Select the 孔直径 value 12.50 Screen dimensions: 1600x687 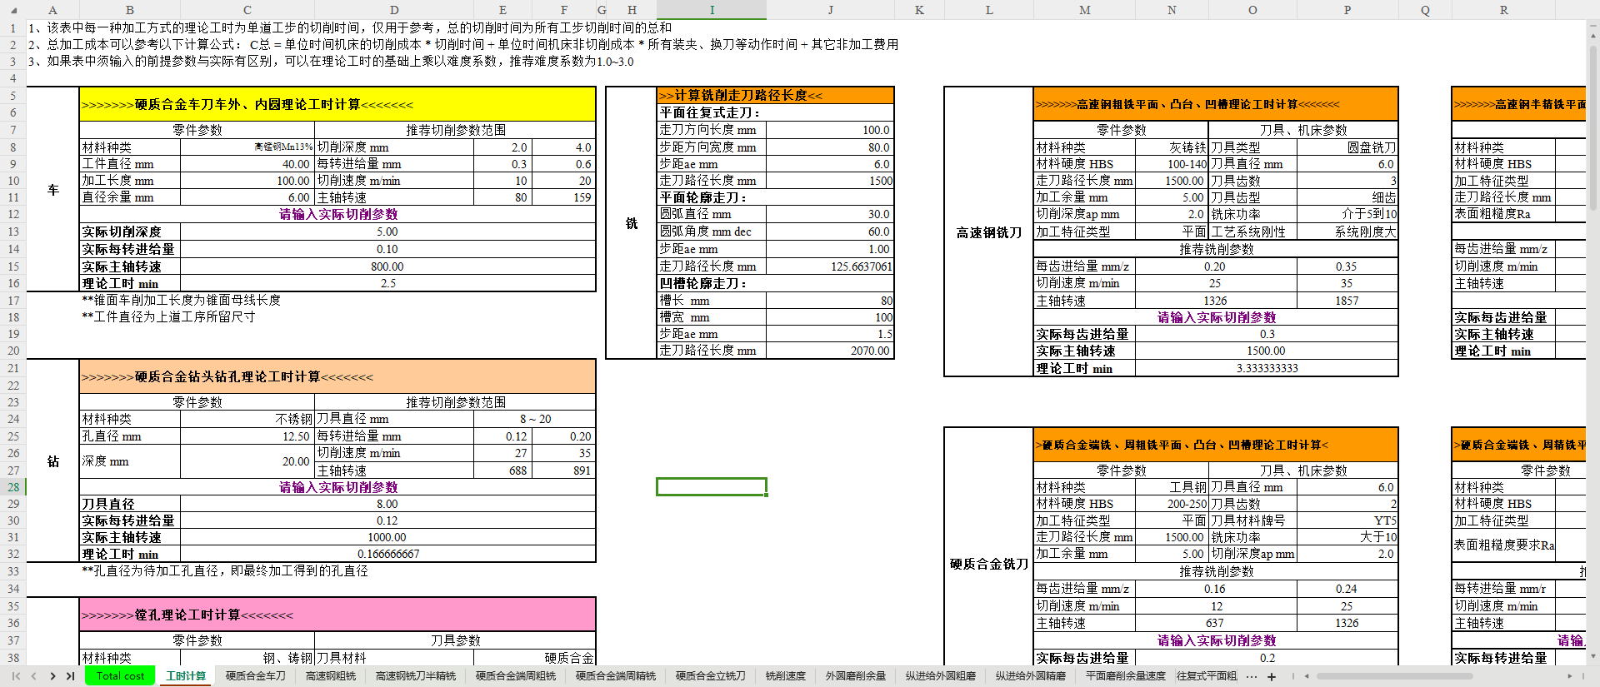pyautogui.click(x=247, y=436)
